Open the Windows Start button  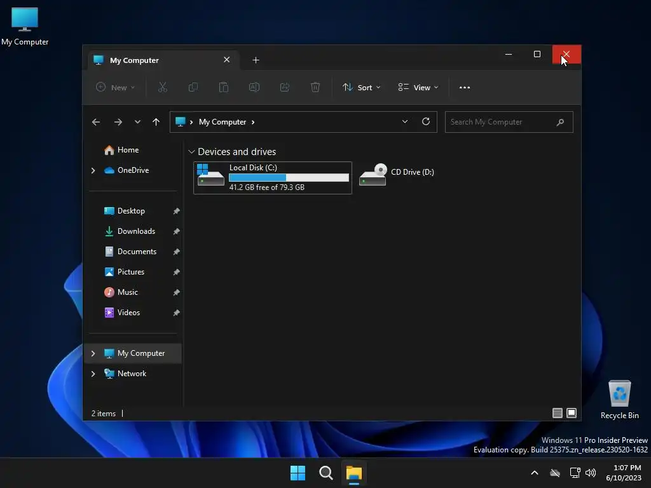point(298,473)
